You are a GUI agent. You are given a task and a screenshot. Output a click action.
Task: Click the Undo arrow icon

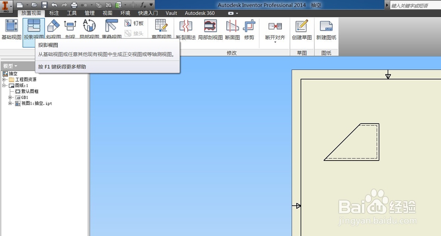54,5
